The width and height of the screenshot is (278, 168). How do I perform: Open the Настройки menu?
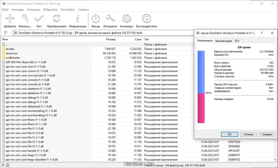(68, 9)
